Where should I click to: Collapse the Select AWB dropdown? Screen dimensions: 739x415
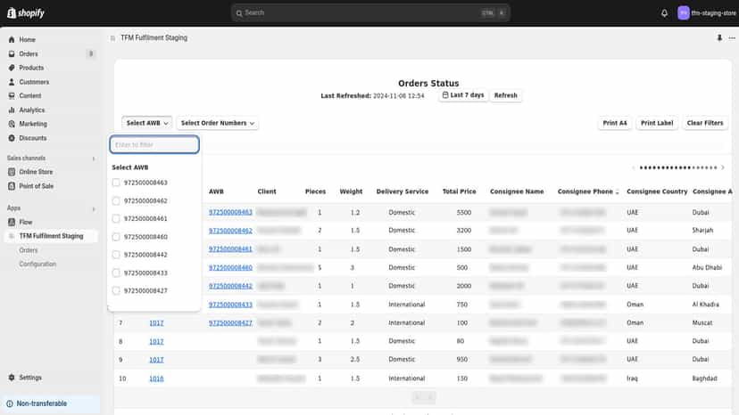tap(146, 123)
